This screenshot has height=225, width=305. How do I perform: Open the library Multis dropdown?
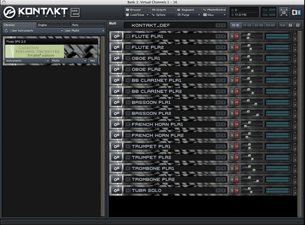click(69, 61)
